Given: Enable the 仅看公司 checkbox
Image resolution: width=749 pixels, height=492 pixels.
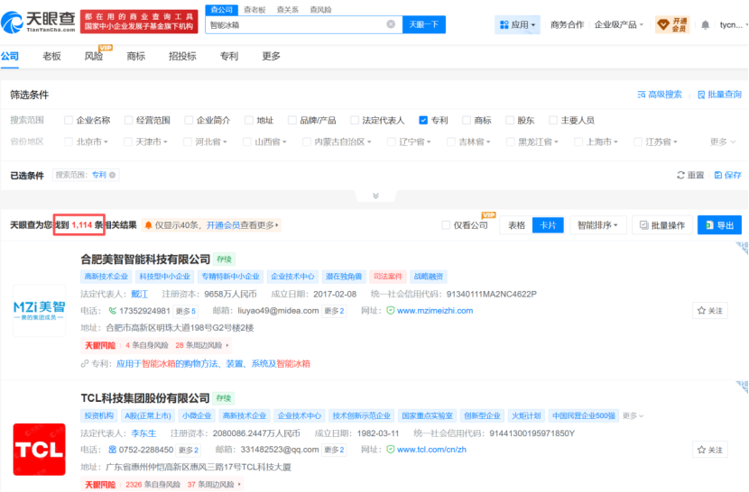Looking at the screenshot, I should click(446, 225).
